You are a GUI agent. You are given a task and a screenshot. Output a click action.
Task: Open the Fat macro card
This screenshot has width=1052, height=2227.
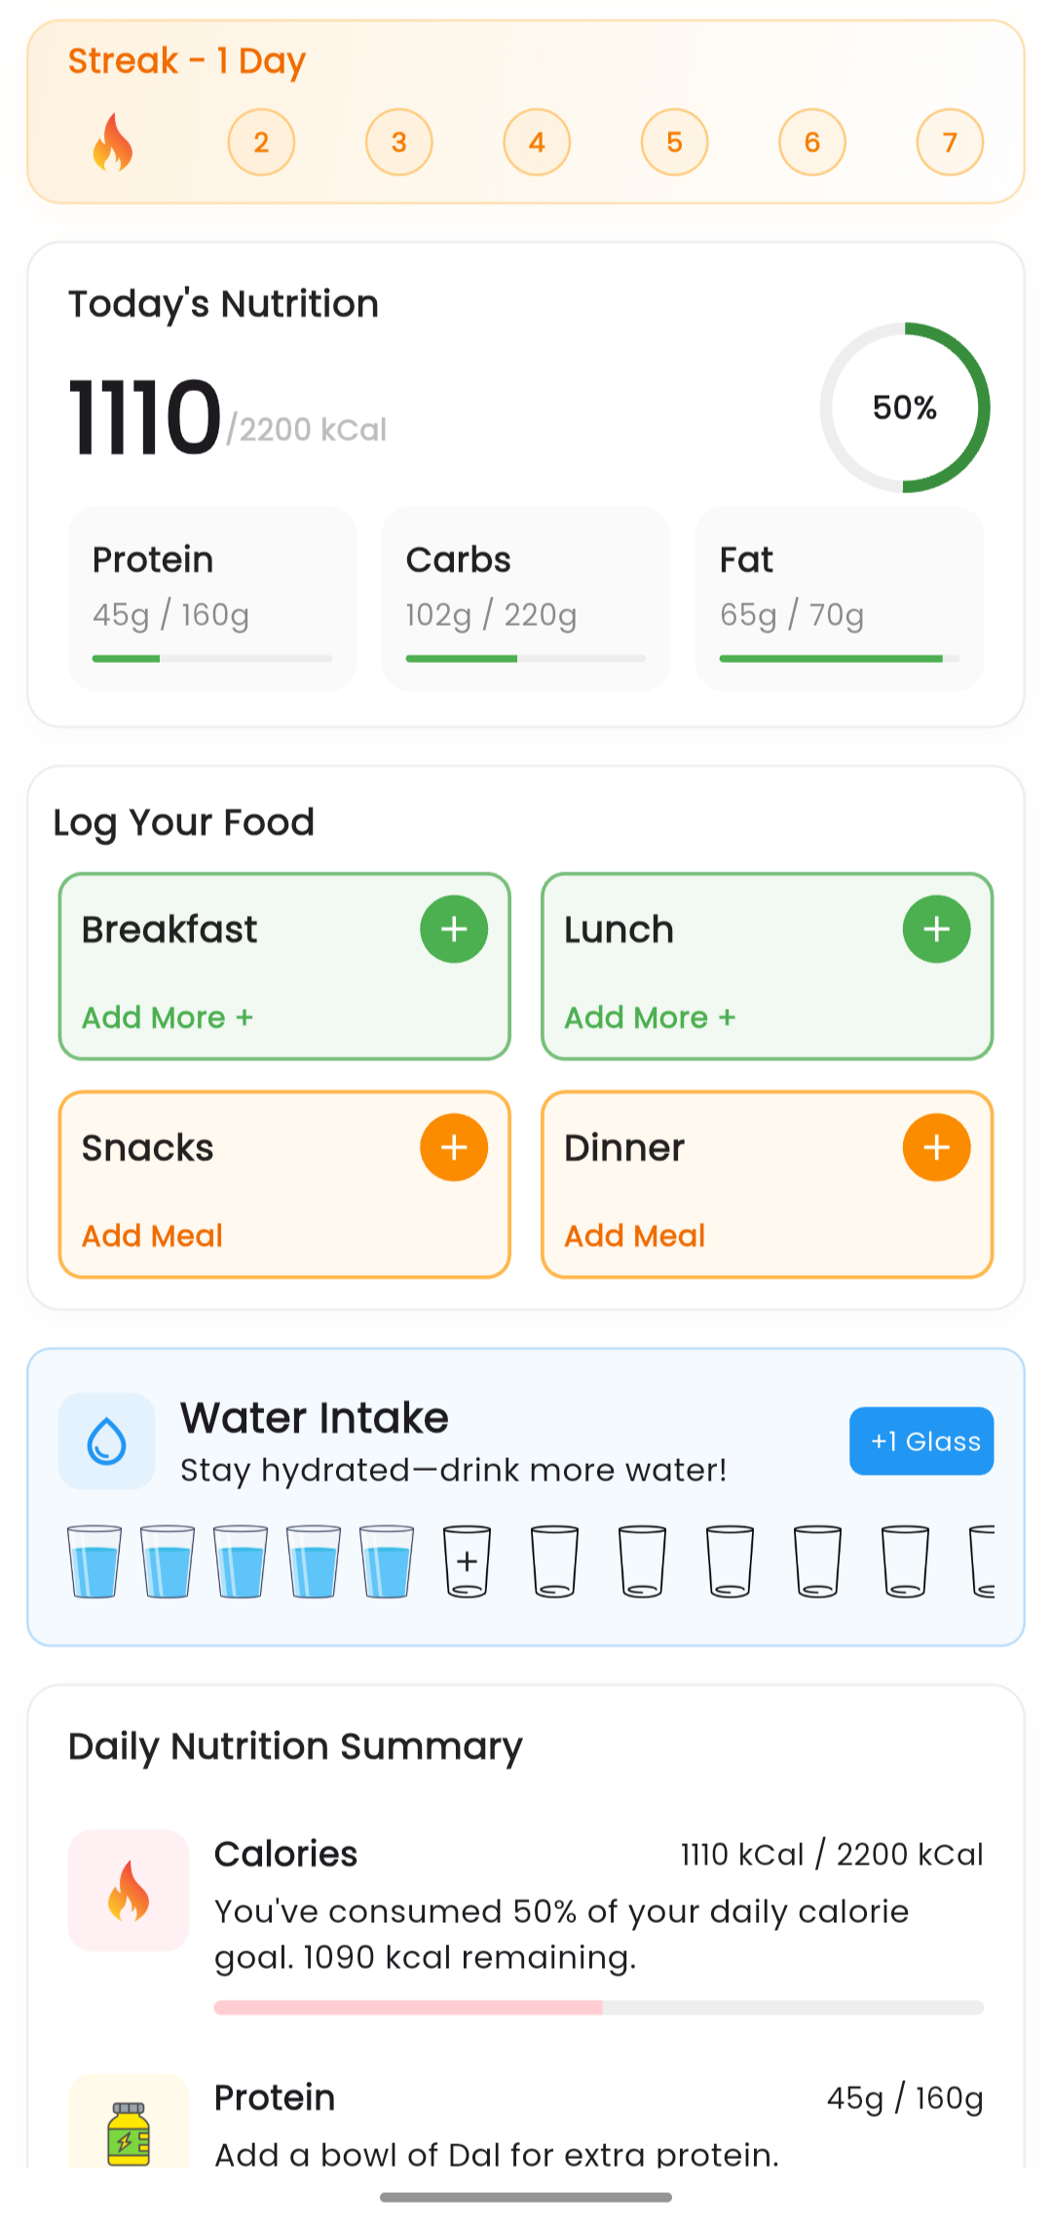tap(839, 598)
